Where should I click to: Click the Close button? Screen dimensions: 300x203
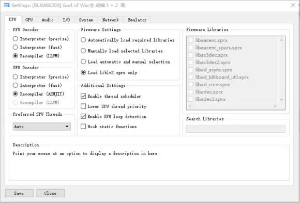point(51,193)
